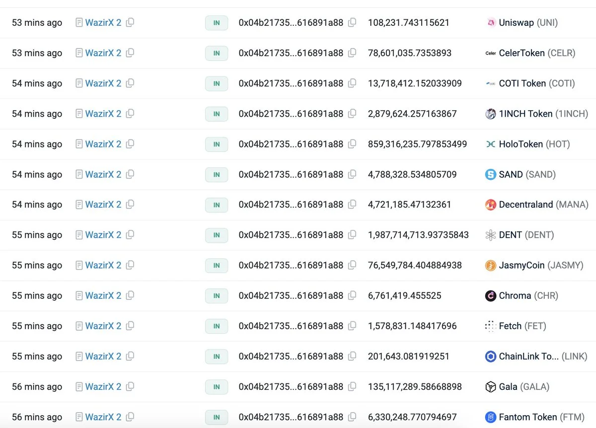Image resolution: width=596 pixels, height=428 pixels.
Task: Select amount 76,549,784.404884938
Action: point(415,265)
